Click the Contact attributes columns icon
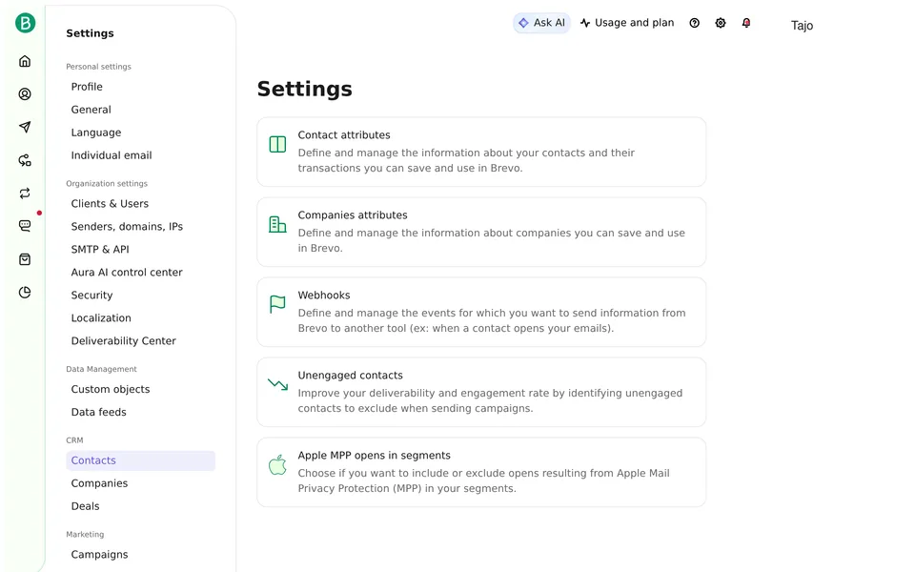This screenshot has height=572, width=915. point(277,144)
